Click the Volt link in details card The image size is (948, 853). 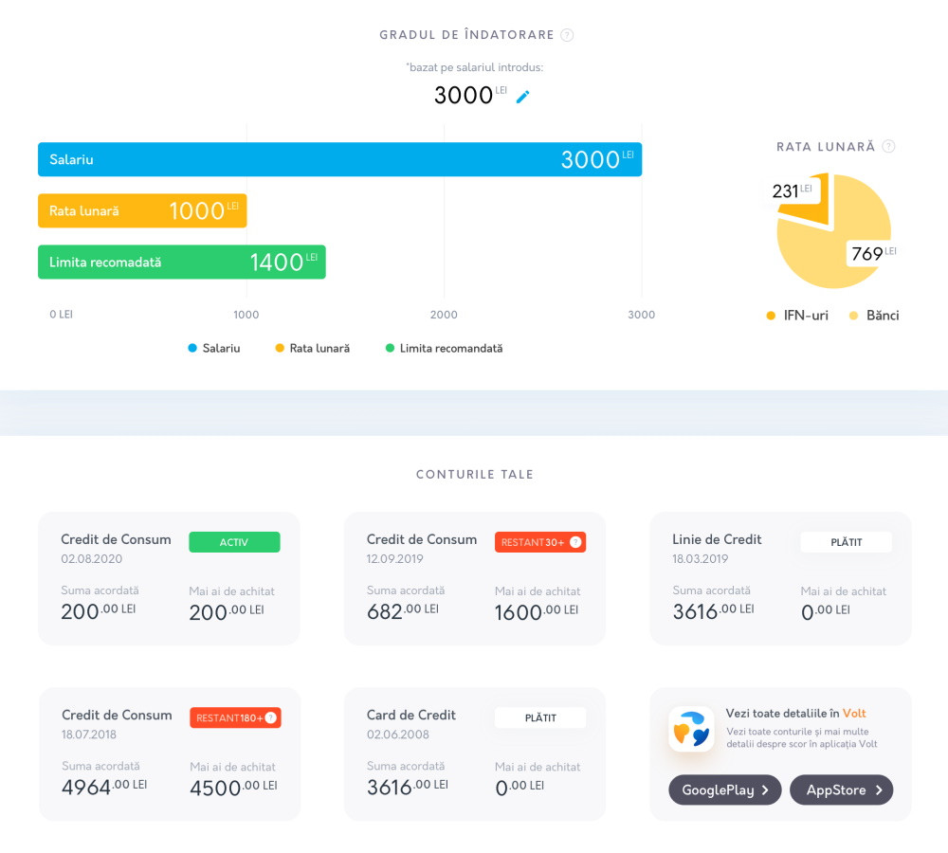tap(854, 714)
